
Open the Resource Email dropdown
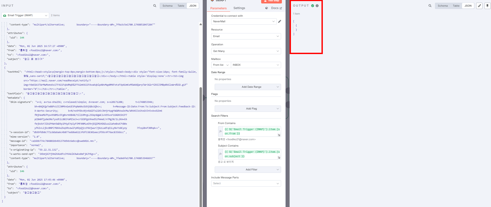(246, 36)
